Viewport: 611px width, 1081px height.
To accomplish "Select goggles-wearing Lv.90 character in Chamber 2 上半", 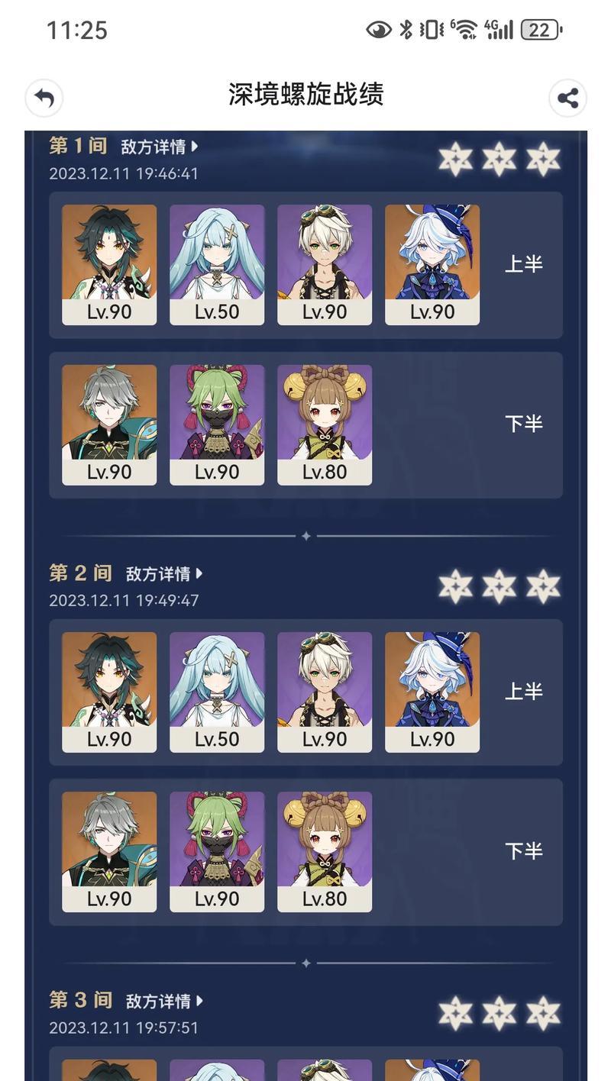I will [x=325, y=692].
